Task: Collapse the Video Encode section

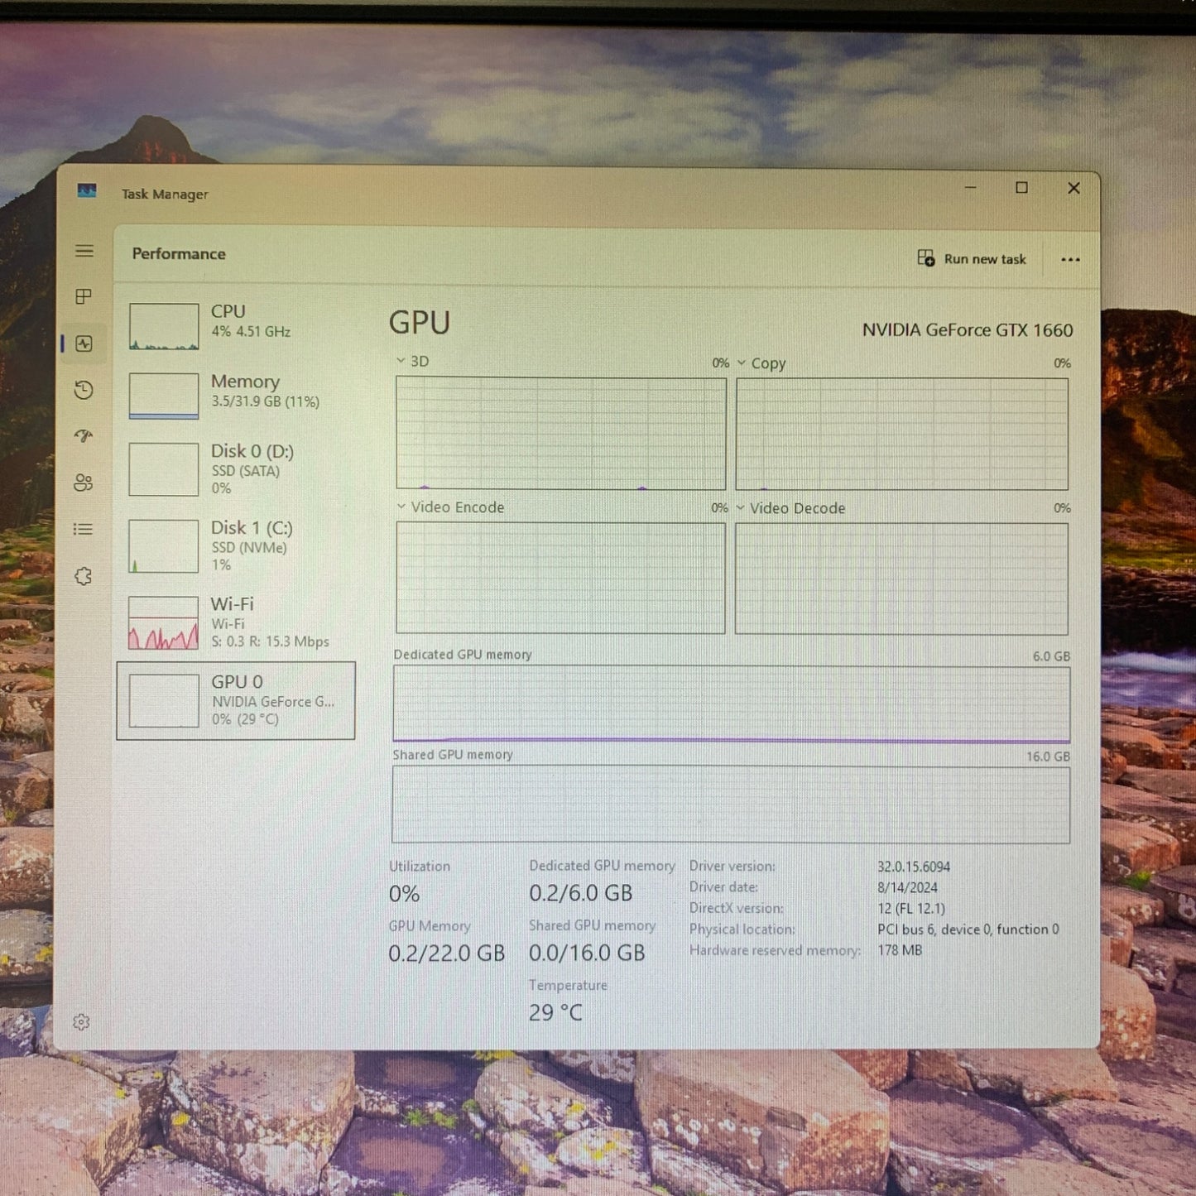Action: 401,507
